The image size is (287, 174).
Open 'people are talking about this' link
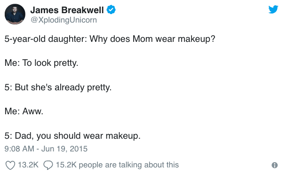tap(128, 165)
